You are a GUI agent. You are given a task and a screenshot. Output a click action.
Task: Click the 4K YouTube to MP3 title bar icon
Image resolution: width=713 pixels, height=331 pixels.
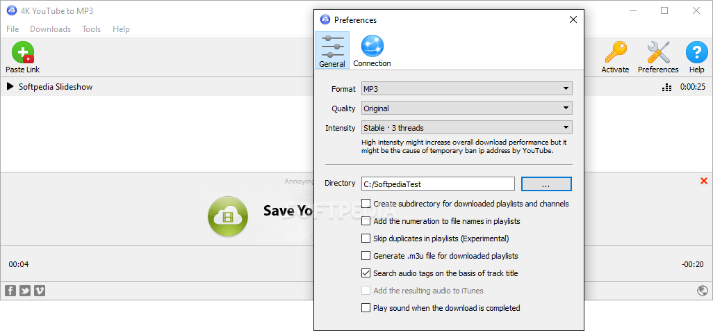click(x=11, y=10)
